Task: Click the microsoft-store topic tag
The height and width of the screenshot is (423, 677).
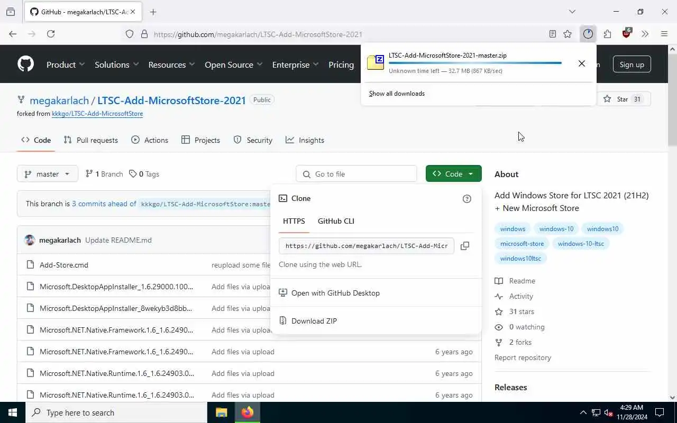Action: (522, 244)
